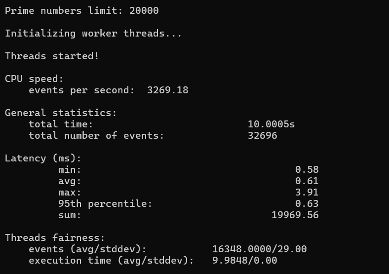Click the "Threads fairness:" heading
Screen dimensions: 389x274
pyautogui.click(x=55, y=238)
